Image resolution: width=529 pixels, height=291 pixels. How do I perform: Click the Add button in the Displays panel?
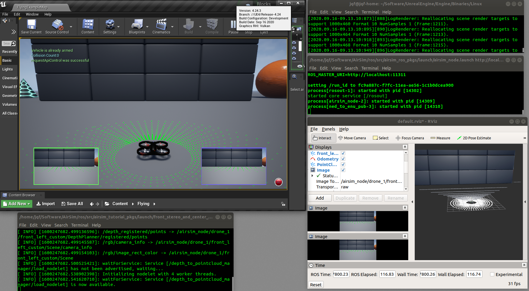click(320, 198)
